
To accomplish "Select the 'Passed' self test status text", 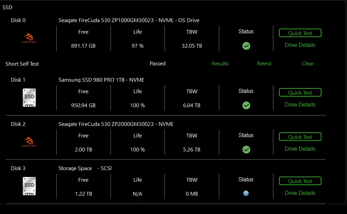I will coord(158,64).
